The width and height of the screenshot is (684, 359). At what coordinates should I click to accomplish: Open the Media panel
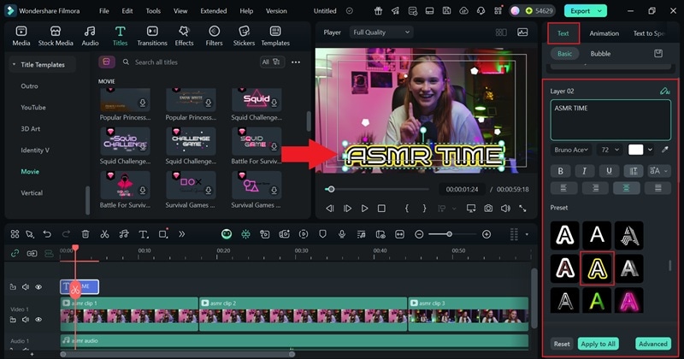coord(21,36)
